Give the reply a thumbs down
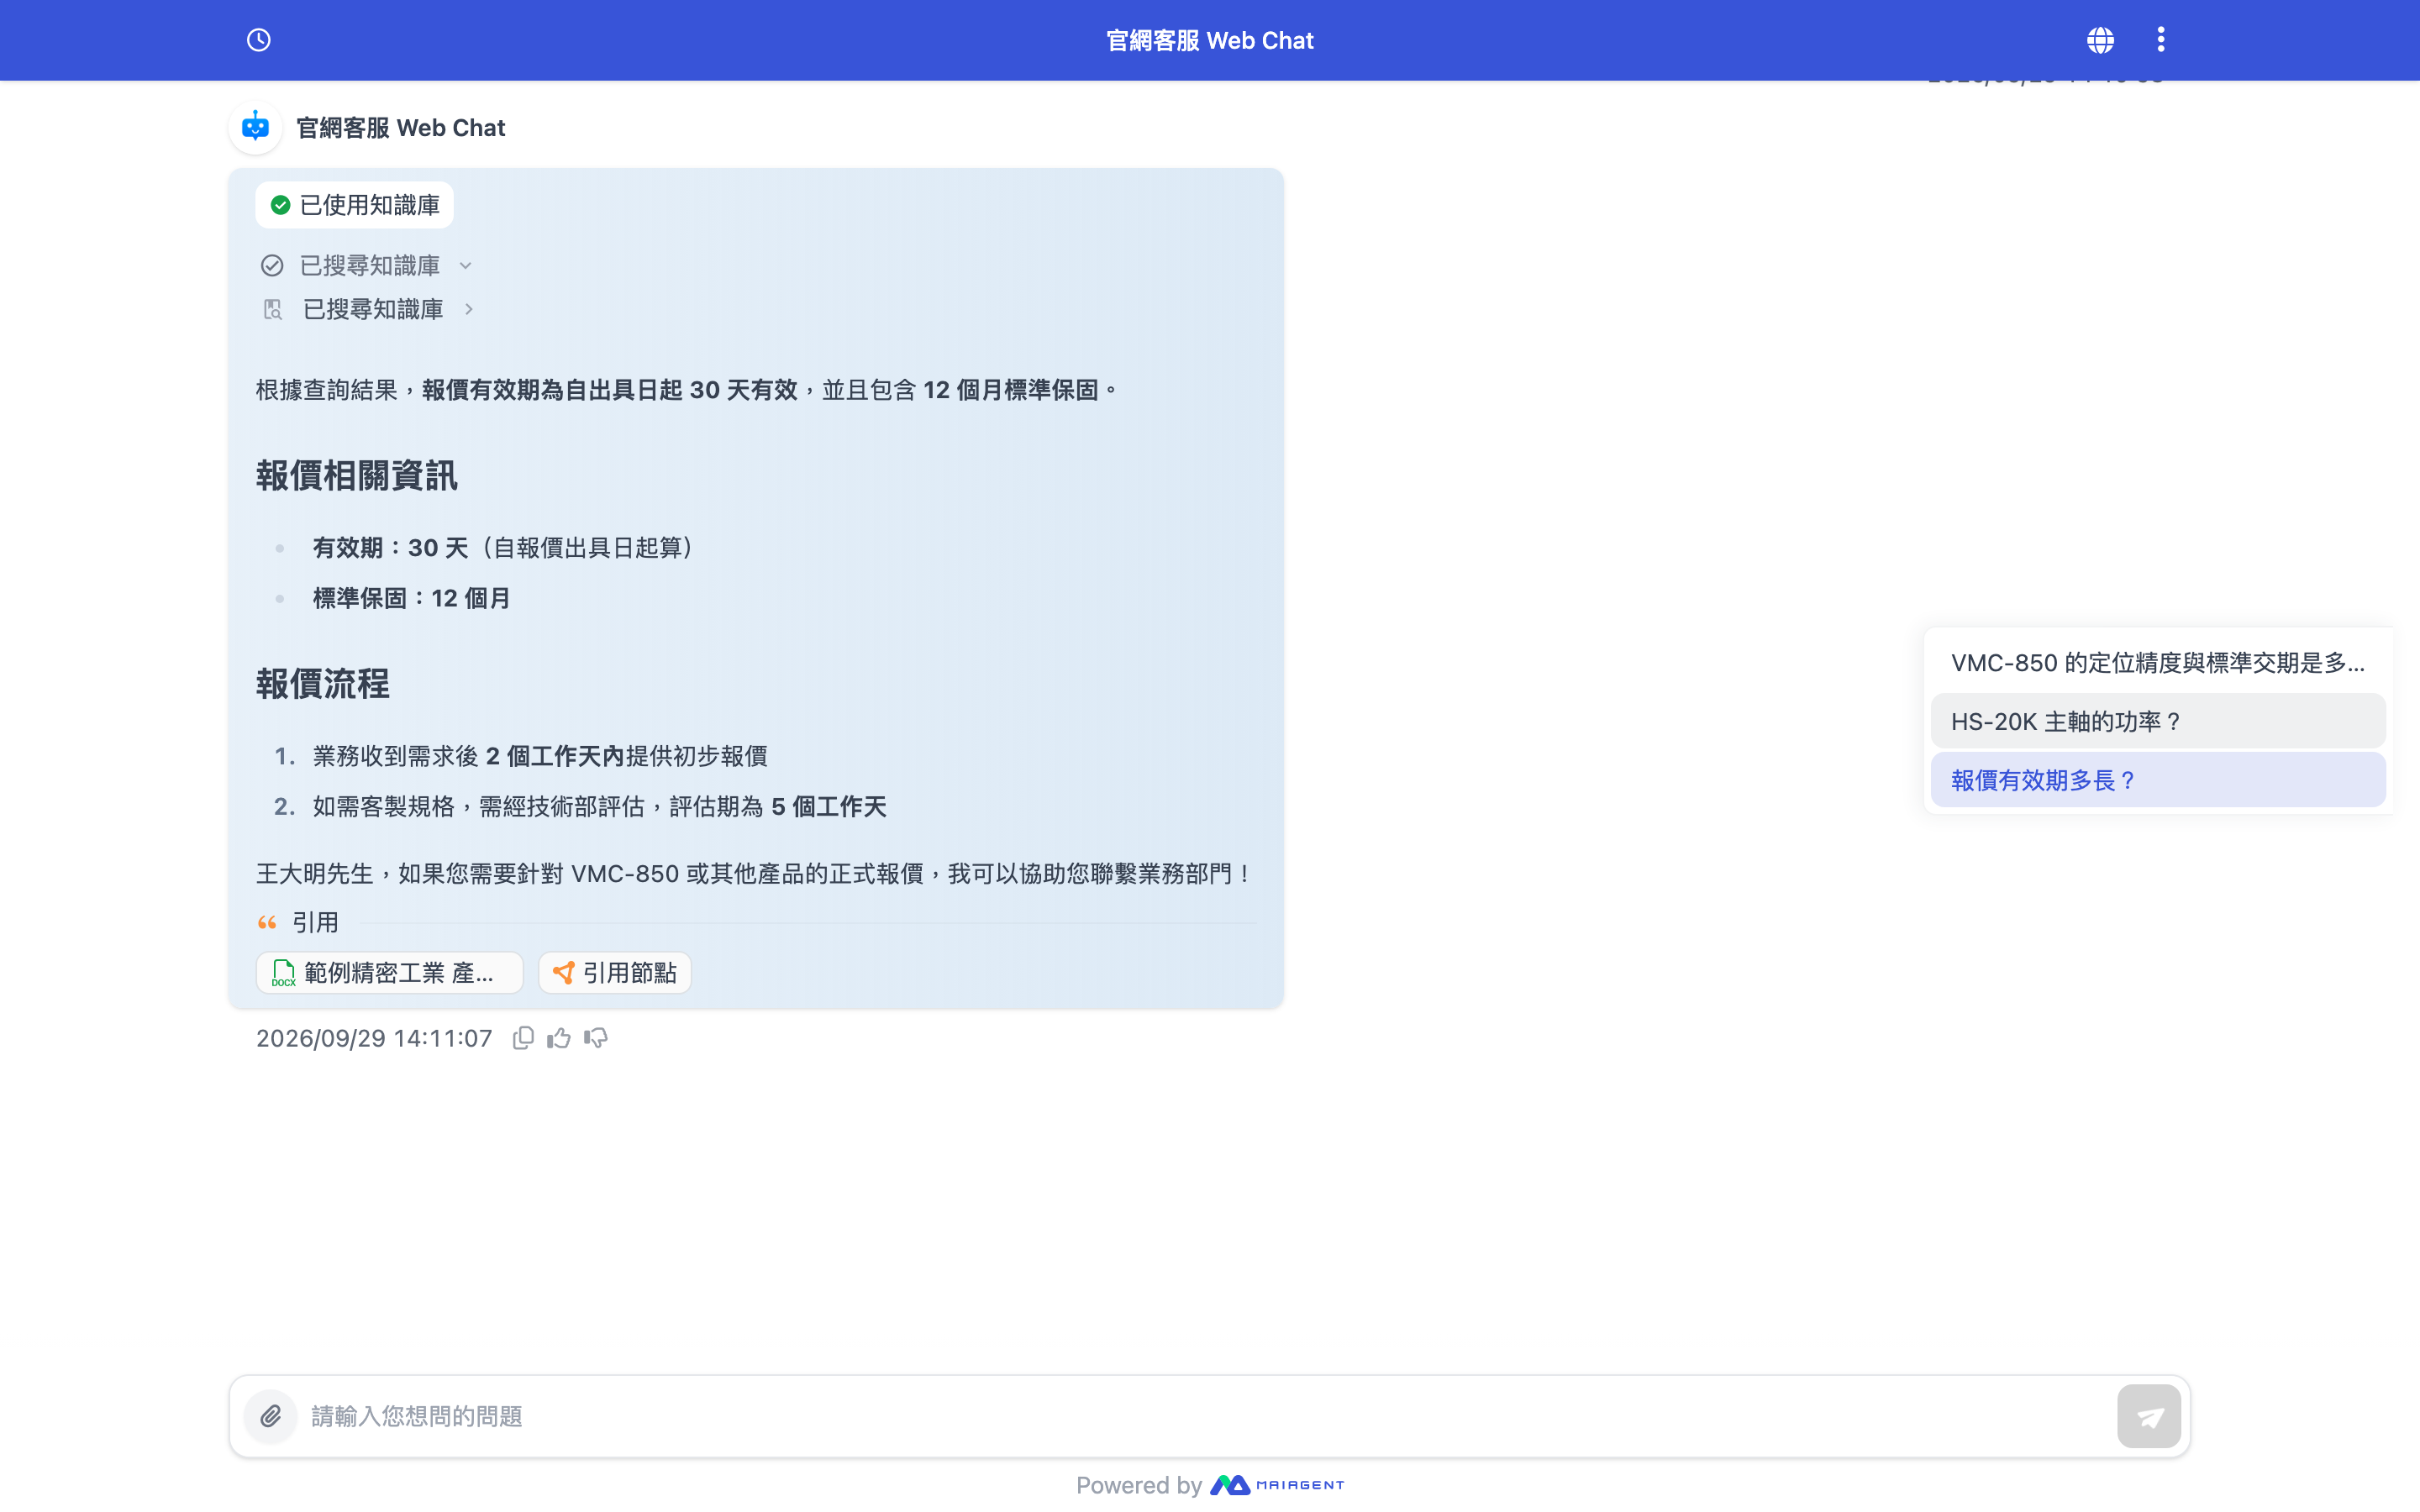This screenshot has height=1512, width=2420. [596, 1038]
